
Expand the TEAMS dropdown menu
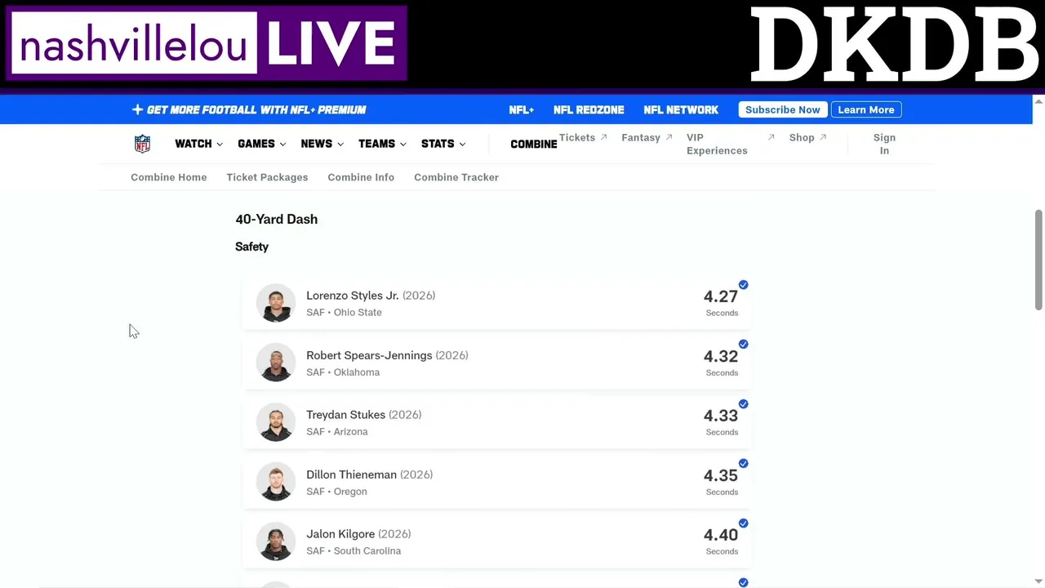tap(382, 144)
